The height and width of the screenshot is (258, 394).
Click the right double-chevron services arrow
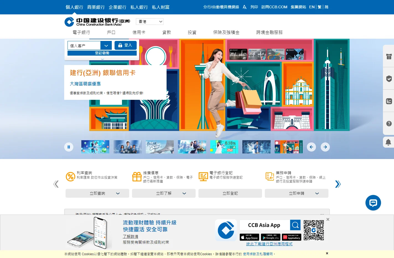[338, 184]
